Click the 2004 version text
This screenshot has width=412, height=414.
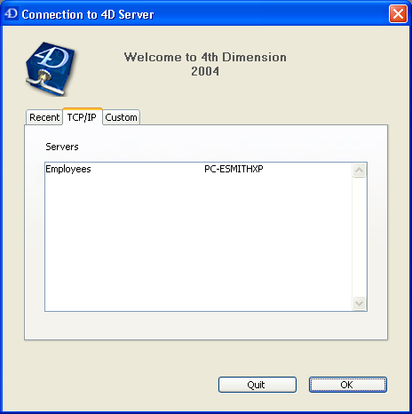tap(205, 71)
